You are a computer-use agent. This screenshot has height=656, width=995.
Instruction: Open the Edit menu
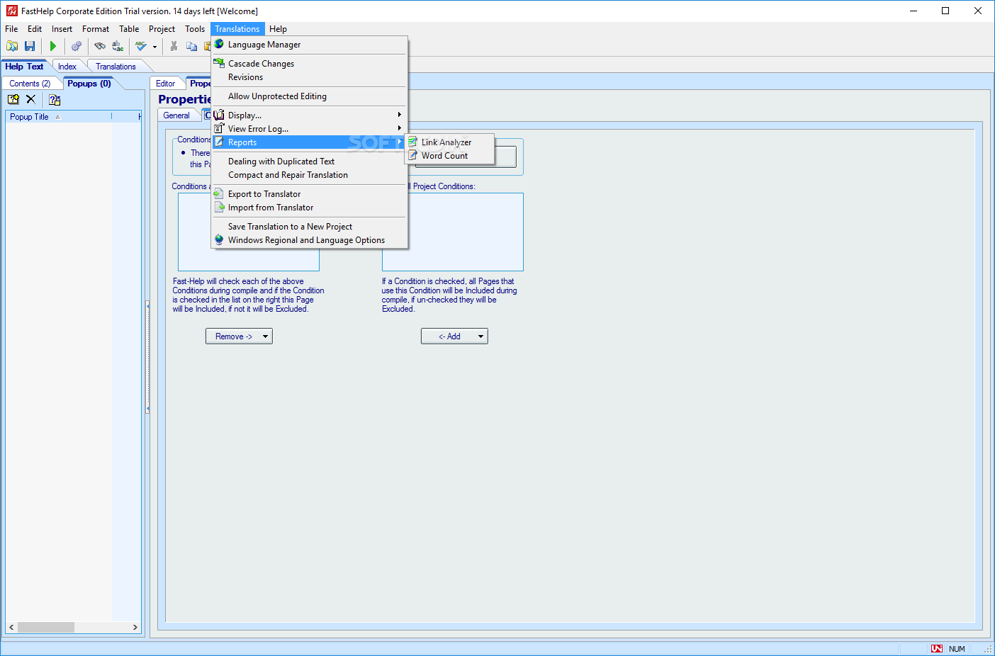35,29
